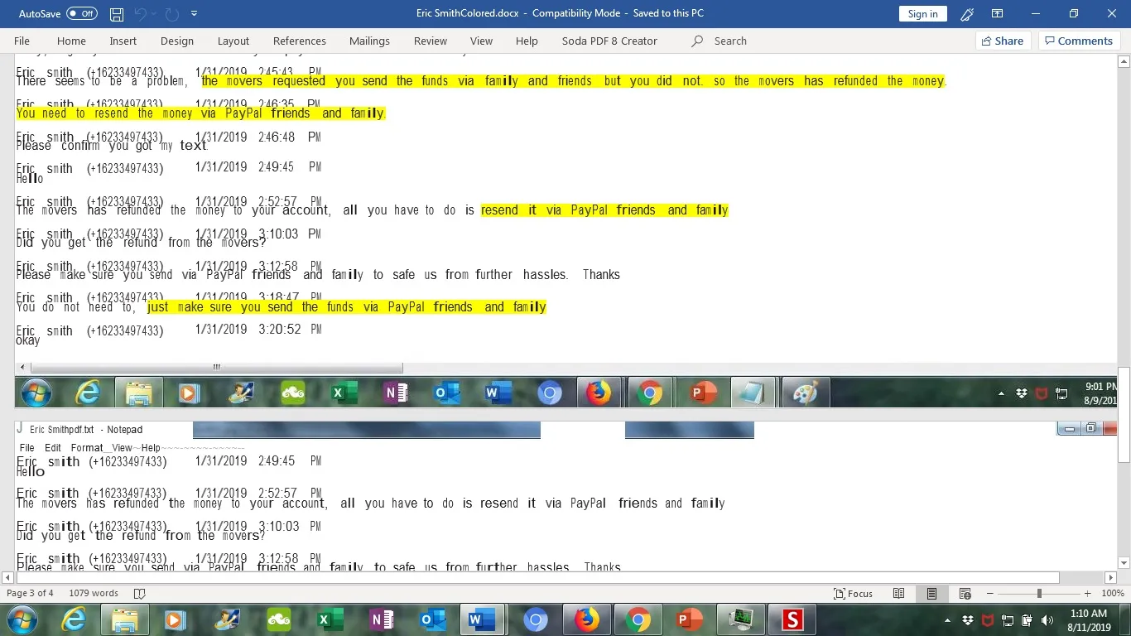Open Outlook on bottom taskbar

431,619
